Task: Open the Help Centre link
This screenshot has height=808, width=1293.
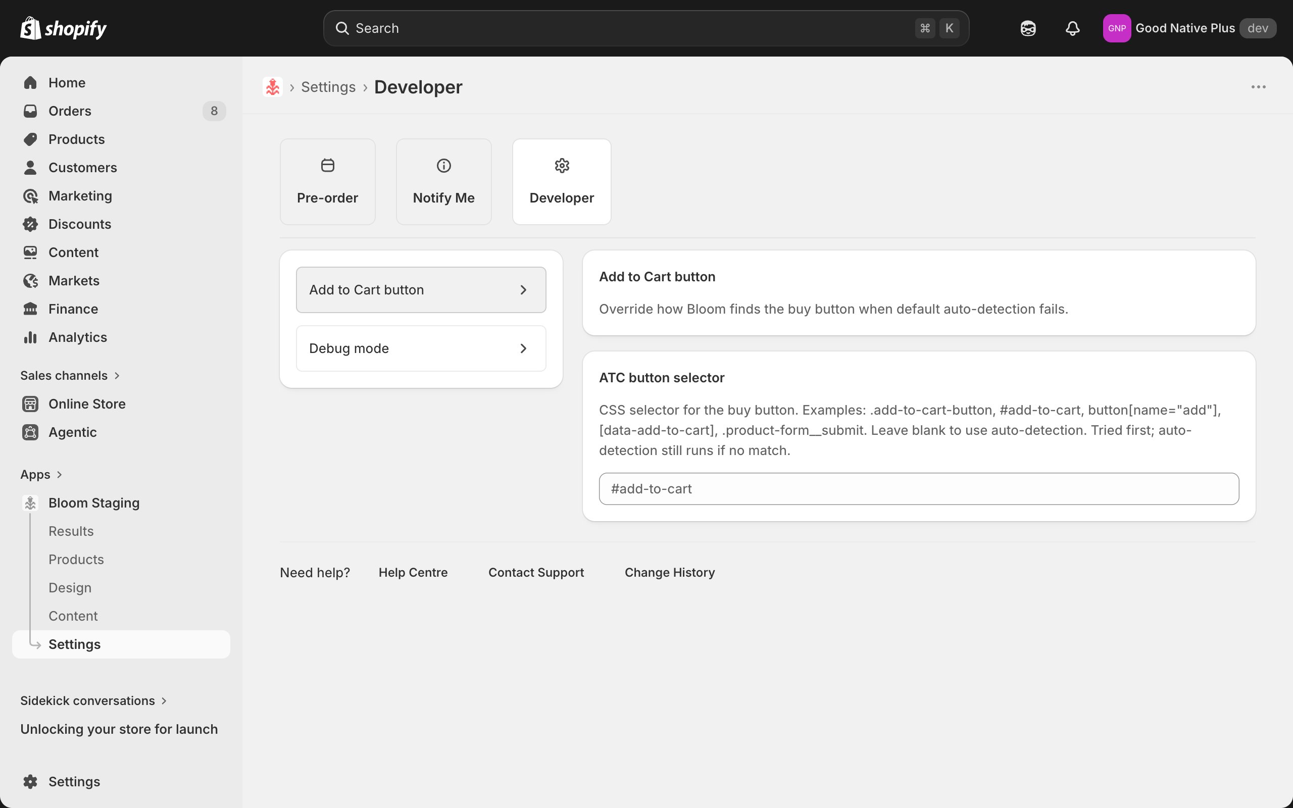Action: pyautogui.click(x=413, y=572)
